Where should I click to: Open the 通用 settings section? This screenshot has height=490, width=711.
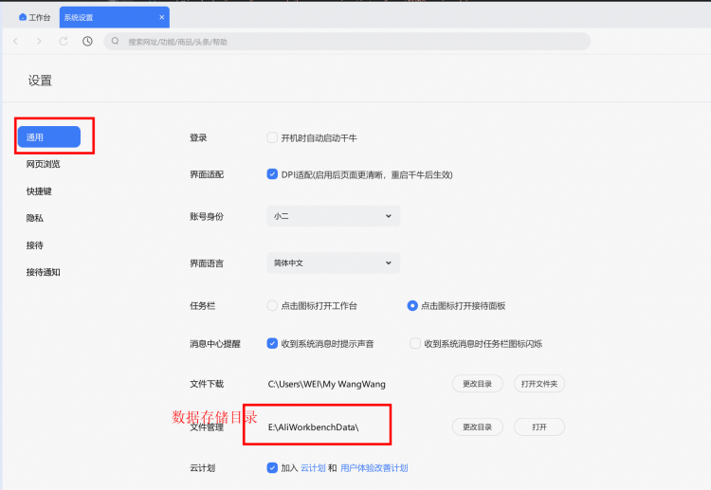tap(49, 136)
